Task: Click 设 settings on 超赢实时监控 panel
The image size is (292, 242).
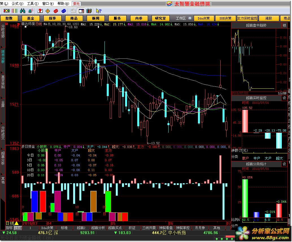Action: click(x=284, y=98)
